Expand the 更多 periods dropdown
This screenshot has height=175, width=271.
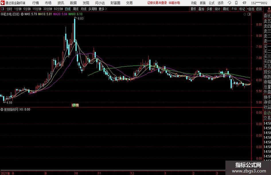pos(103,9)
